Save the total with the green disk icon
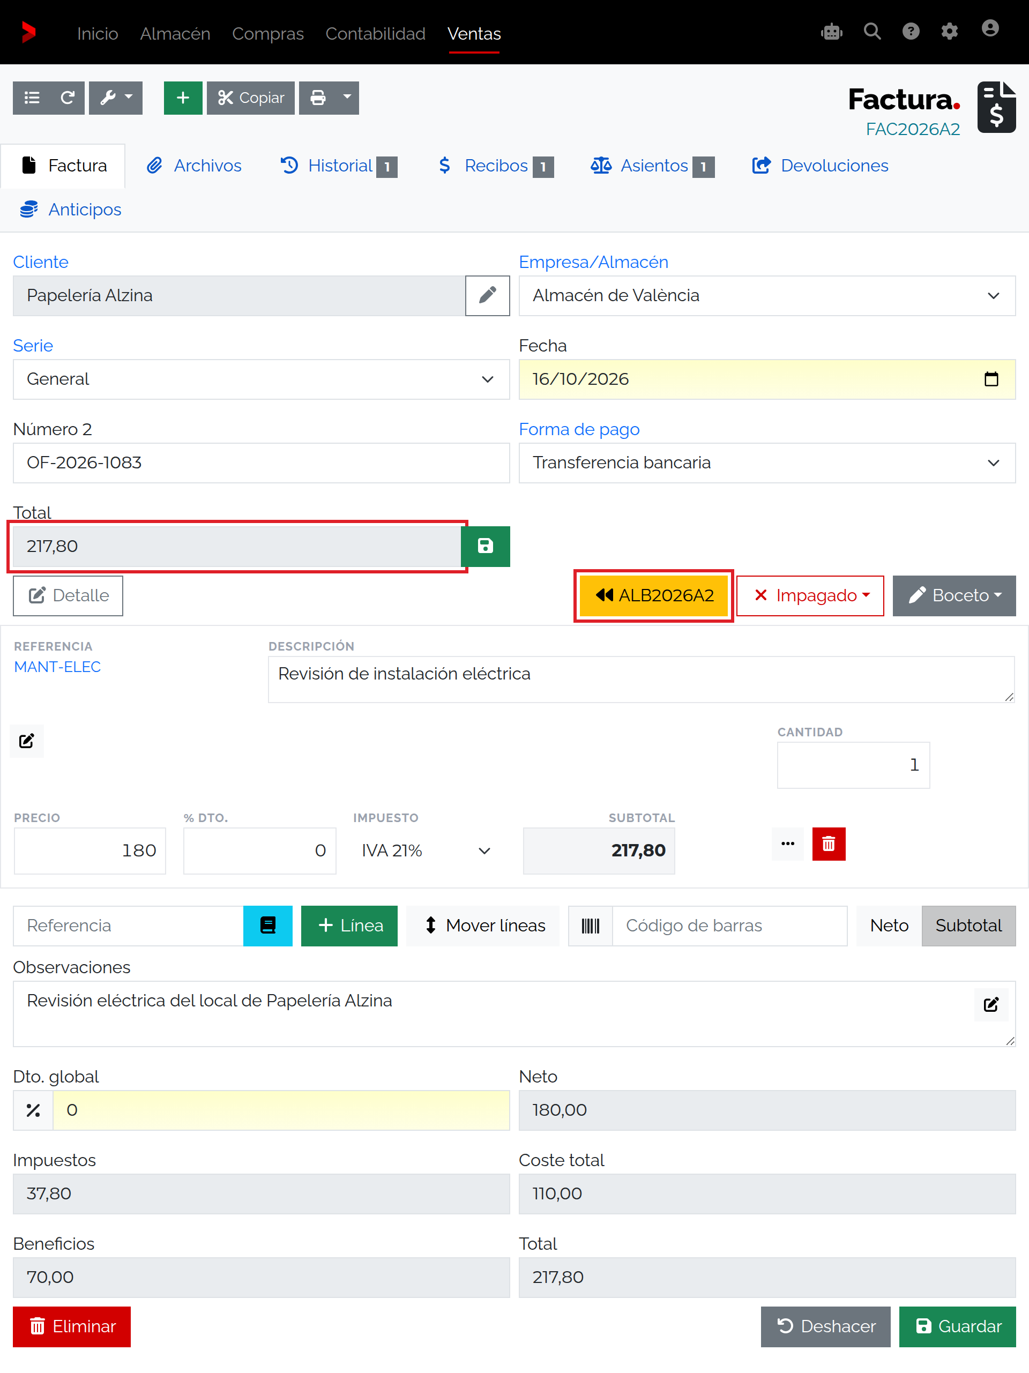This screenshot has height=1373, width=1029. click(x=486, y=546)
